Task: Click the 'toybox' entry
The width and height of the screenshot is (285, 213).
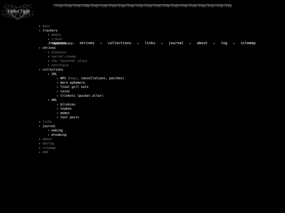Action: (x=66, y=109)
